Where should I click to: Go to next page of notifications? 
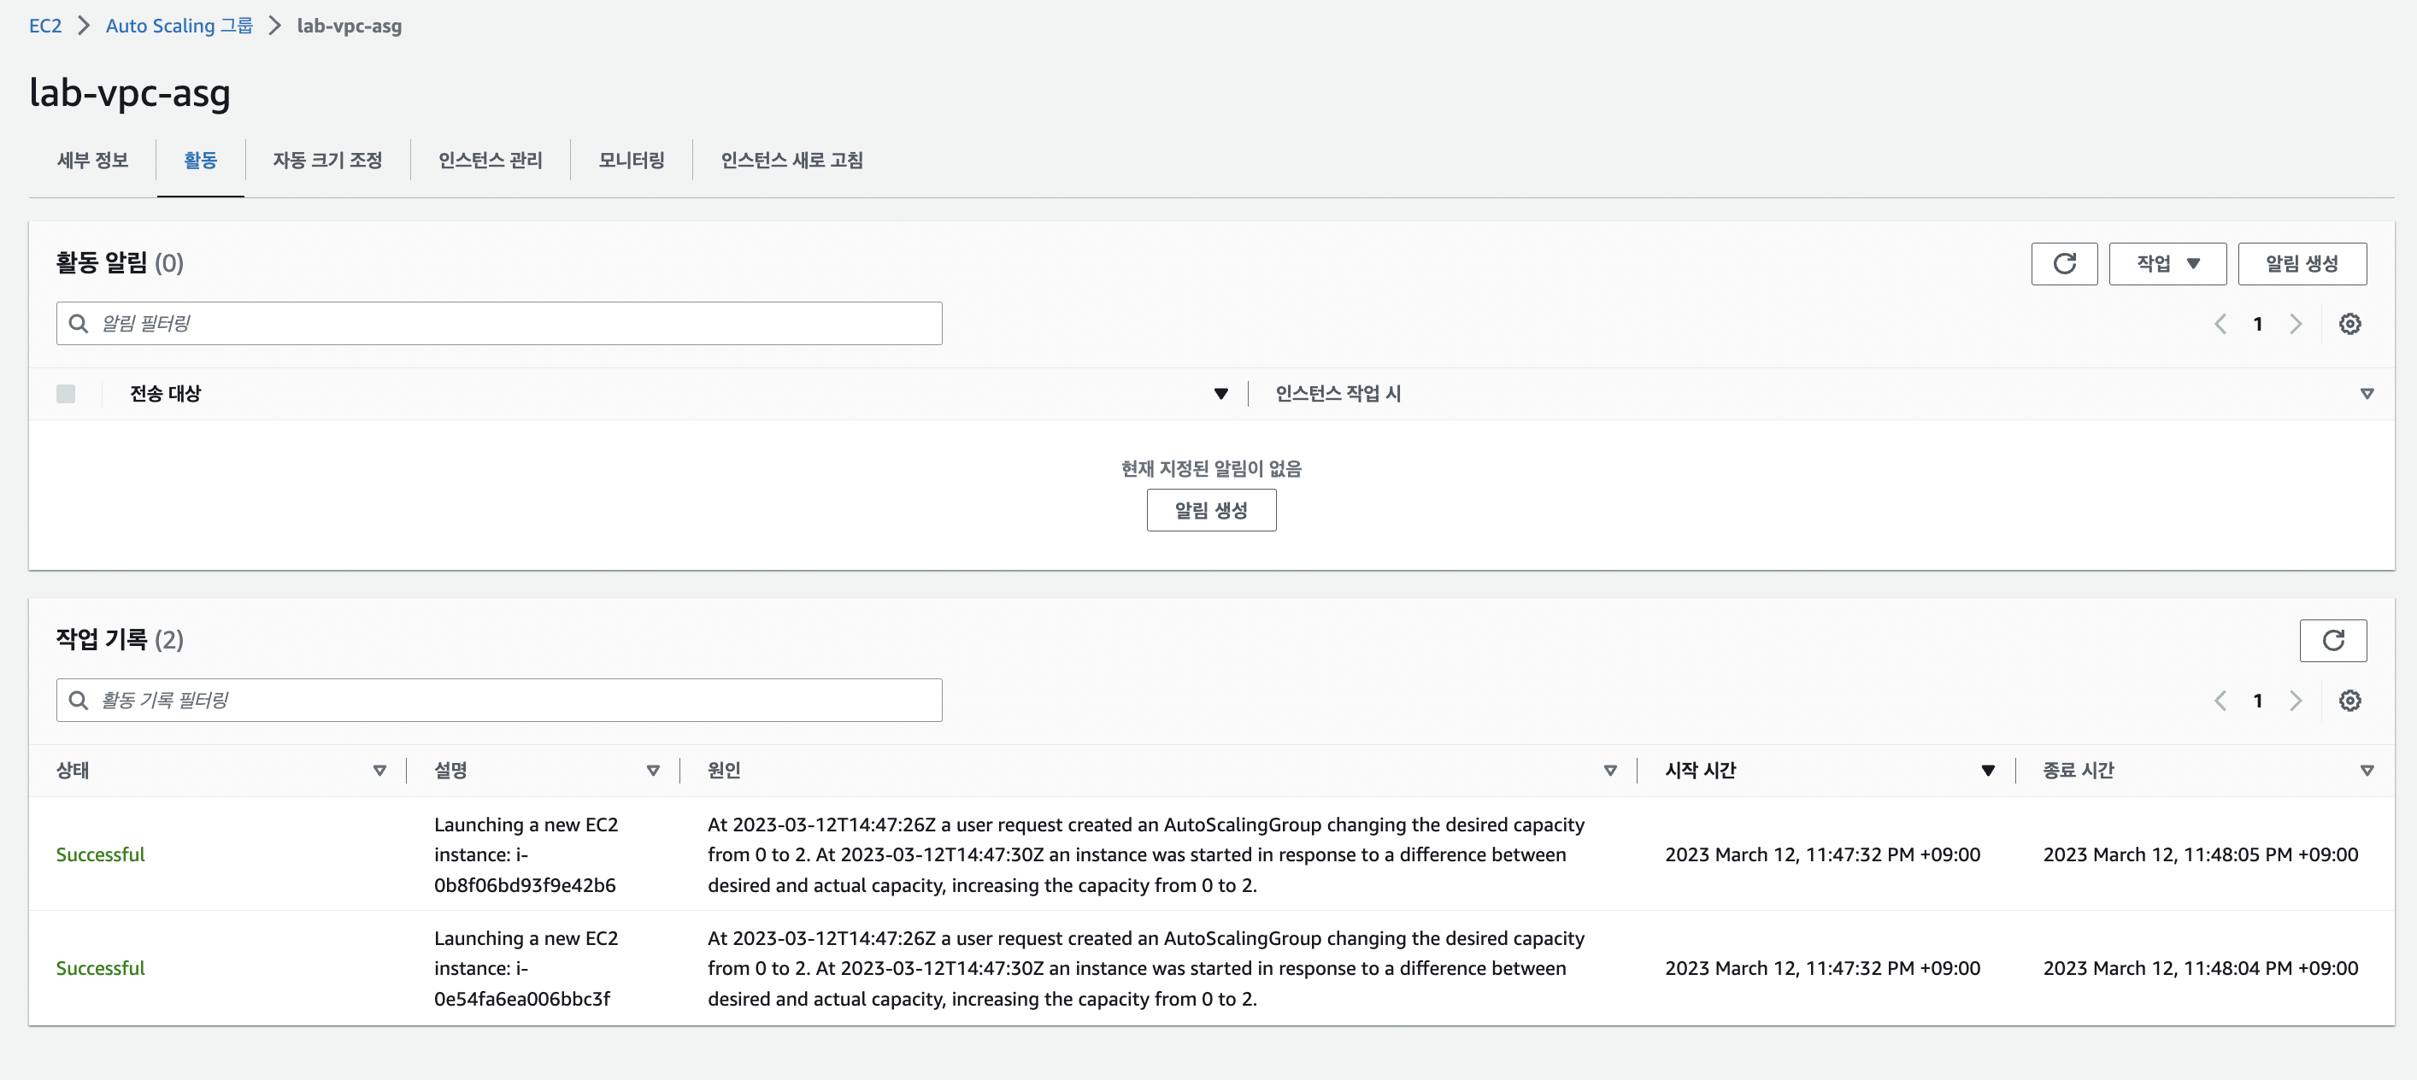2295,324
